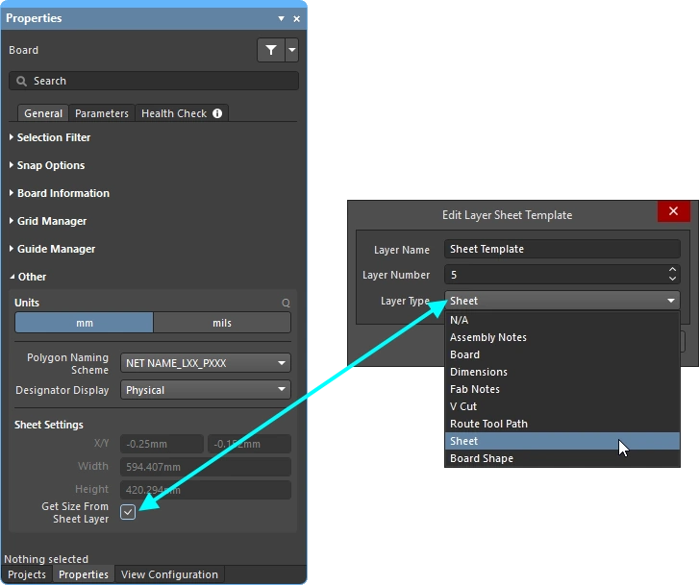Screen dimensions: 699x585
Task: Choose Board Shape layer type
Action: [x=562, y=458]
